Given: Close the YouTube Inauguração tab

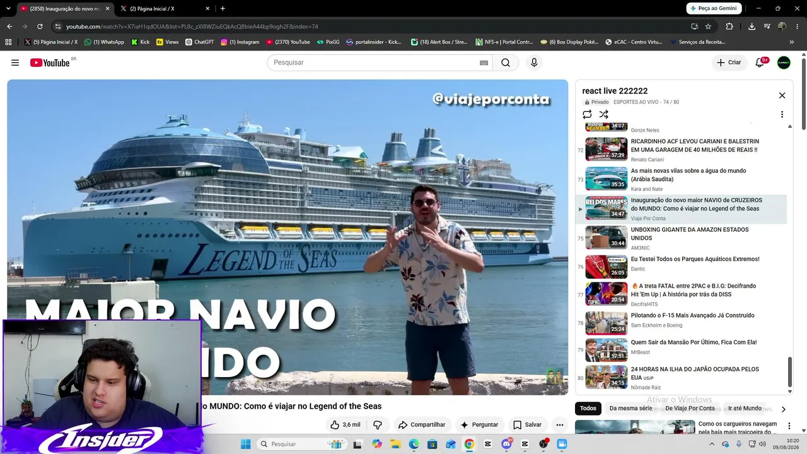Looking at the screenshot, I should (x=107, y=8).
